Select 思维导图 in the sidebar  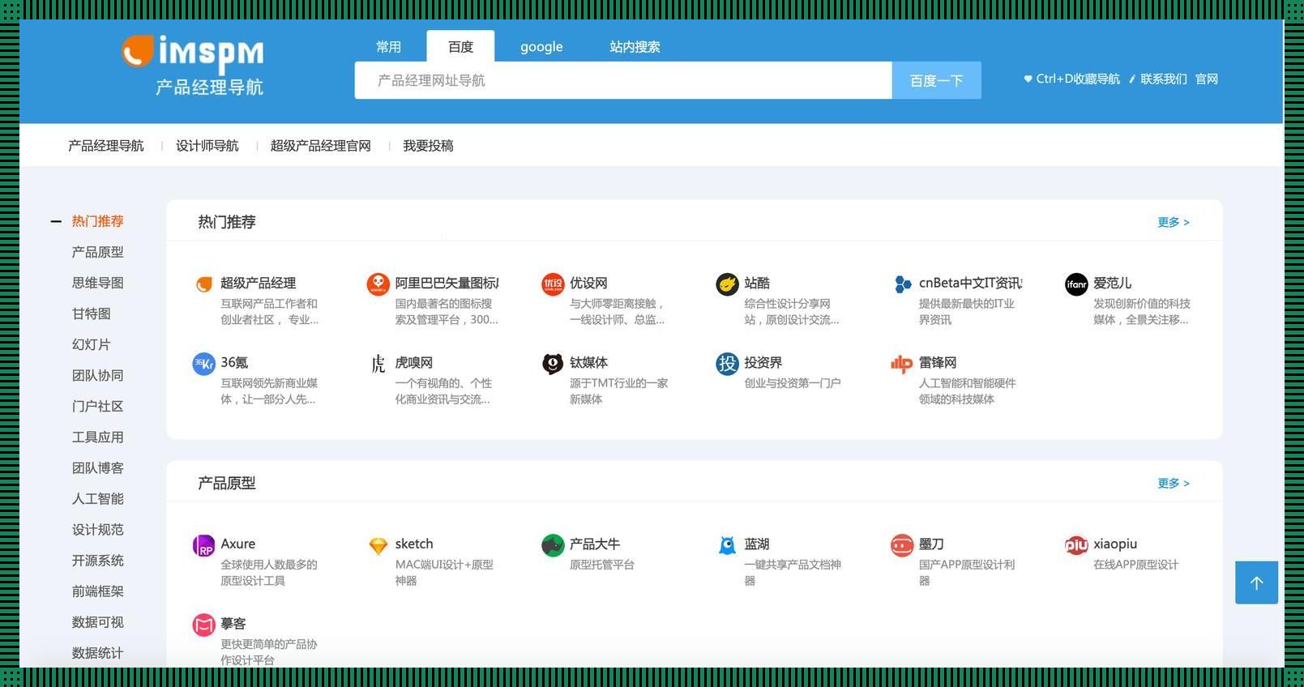pyautogui.click(x=97, y=283)
